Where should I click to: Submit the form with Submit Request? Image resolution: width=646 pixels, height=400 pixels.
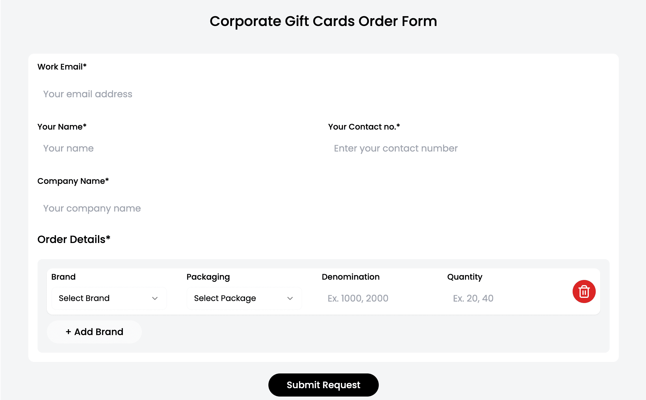point(323,385)
